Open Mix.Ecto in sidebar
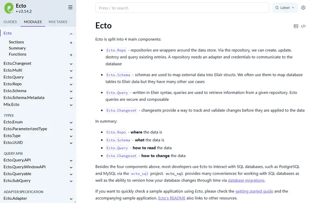The height and width of the screenshot is (203, 325). click(11, 104)
